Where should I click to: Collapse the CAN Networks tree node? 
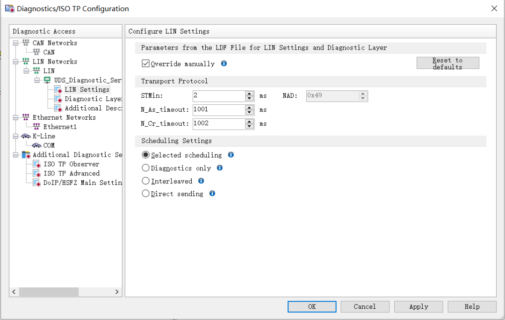tap(16, 43)
